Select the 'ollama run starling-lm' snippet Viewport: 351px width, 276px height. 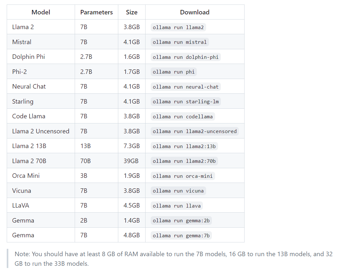pos(186,101)
